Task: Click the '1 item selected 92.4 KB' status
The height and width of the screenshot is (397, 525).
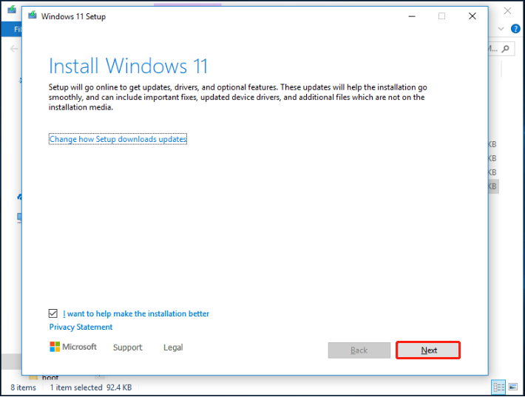Action: tap(91, 387)
